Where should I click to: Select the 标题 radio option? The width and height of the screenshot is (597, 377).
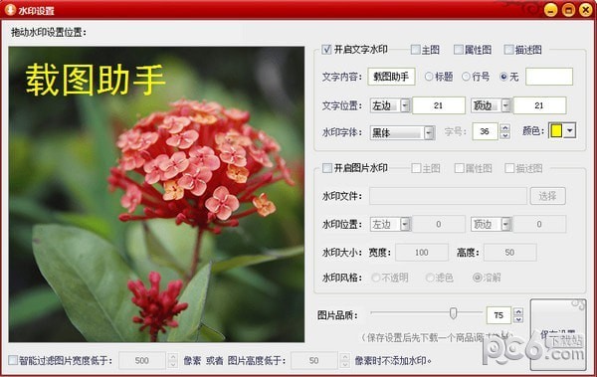[x=429, y=77]
